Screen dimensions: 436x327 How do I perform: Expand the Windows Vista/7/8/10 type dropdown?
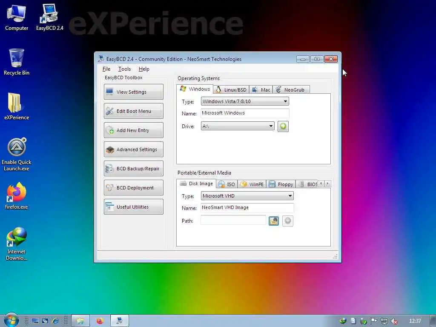coord(245,101)
